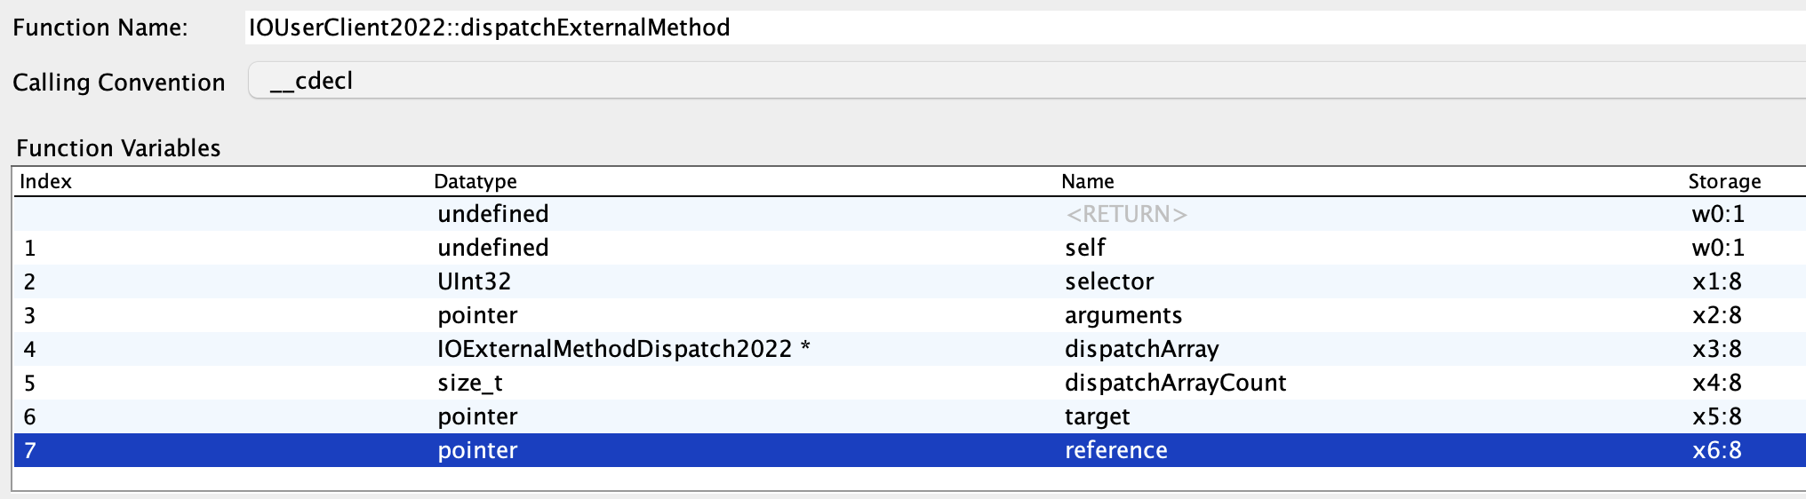
Task: Select the arguments parameter name cell
Action: coord(1123,315)
